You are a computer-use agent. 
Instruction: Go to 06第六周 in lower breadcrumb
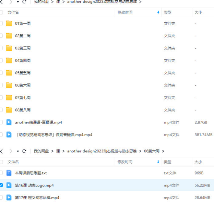pos(152,151)
